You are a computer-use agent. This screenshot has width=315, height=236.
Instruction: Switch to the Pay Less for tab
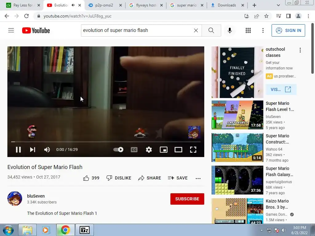(x=23, y=5)
